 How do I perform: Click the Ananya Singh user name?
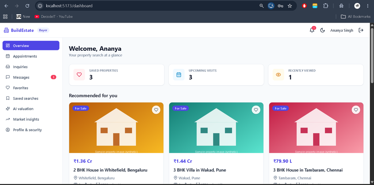point(341,30)
